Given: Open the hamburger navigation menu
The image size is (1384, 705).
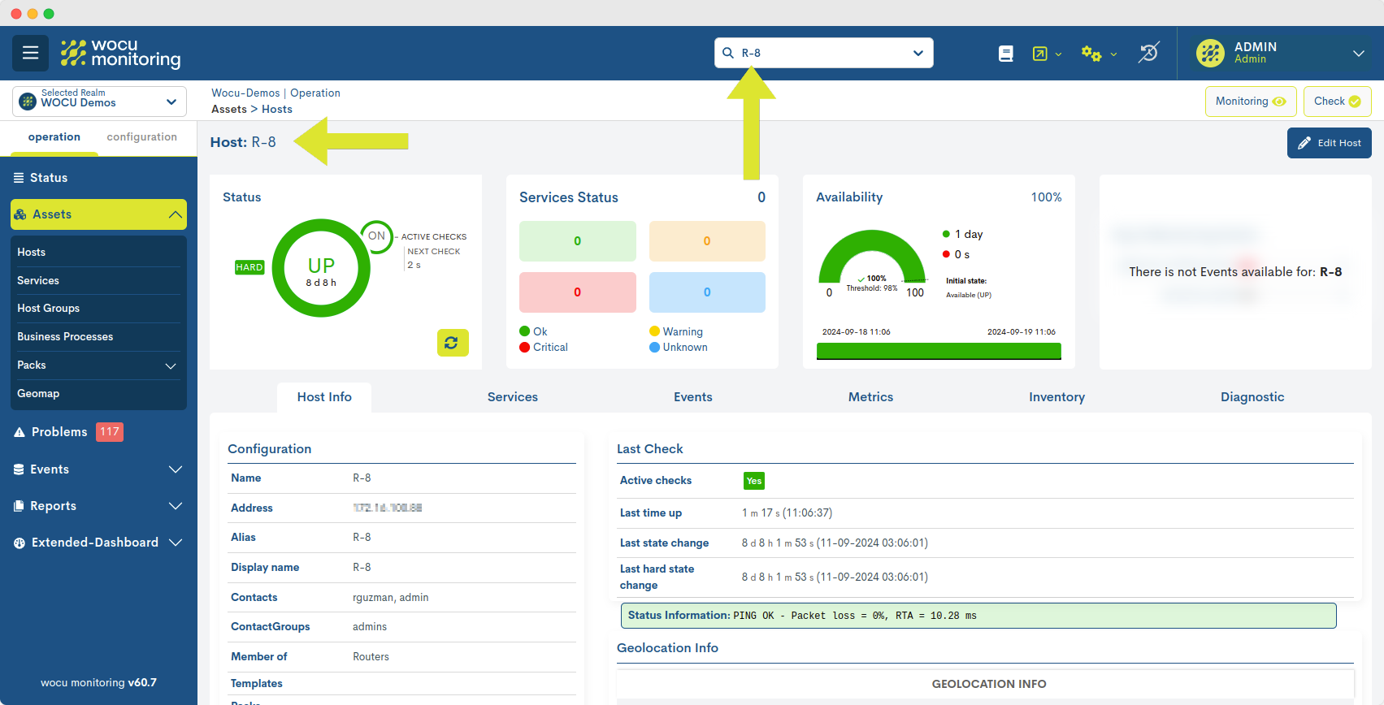Looking at the screenshot, I should [x=31, y=53].
